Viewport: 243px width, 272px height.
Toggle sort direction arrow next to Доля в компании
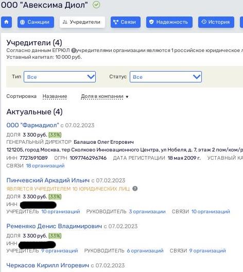coord(127,97)
